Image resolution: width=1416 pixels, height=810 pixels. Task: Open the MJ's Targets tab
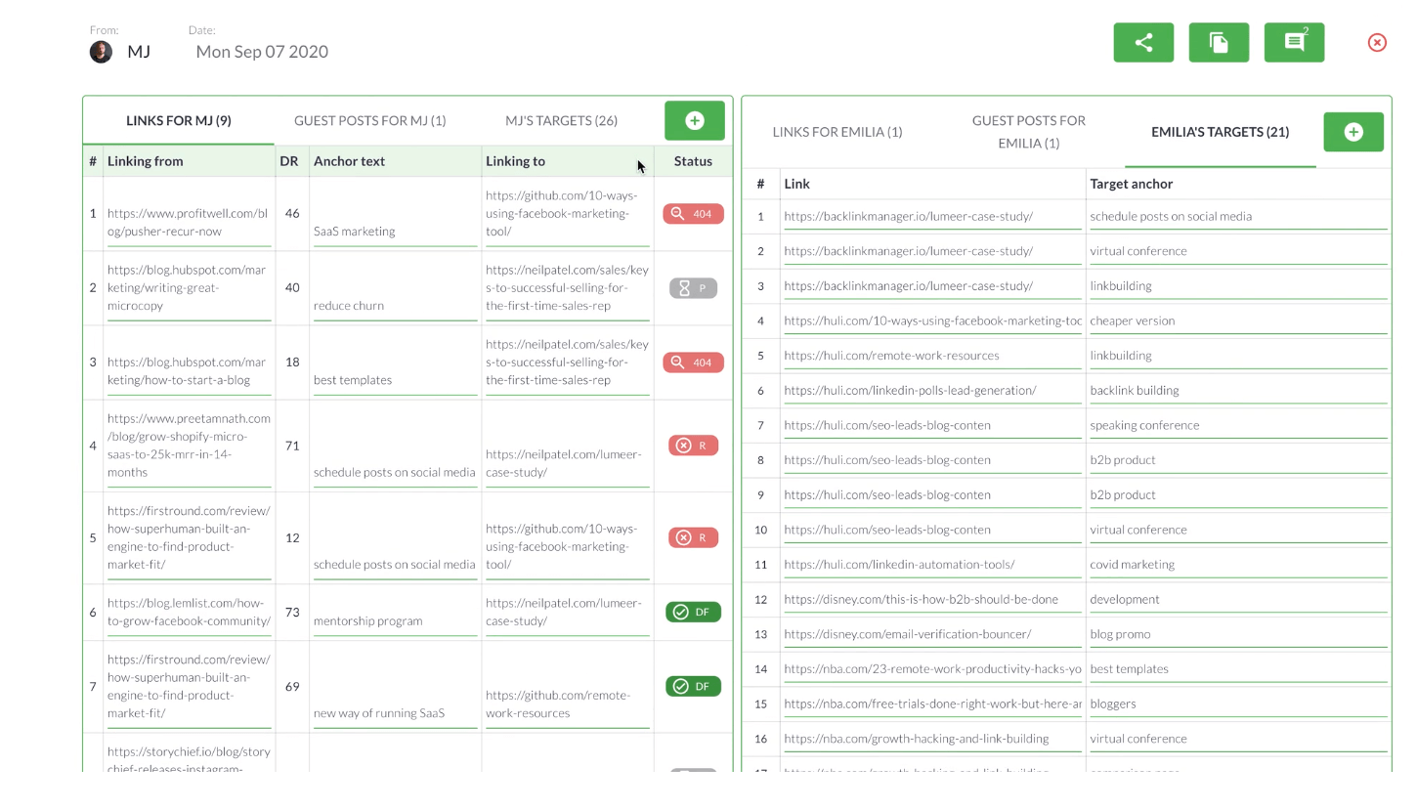click(x=561, y=121)
